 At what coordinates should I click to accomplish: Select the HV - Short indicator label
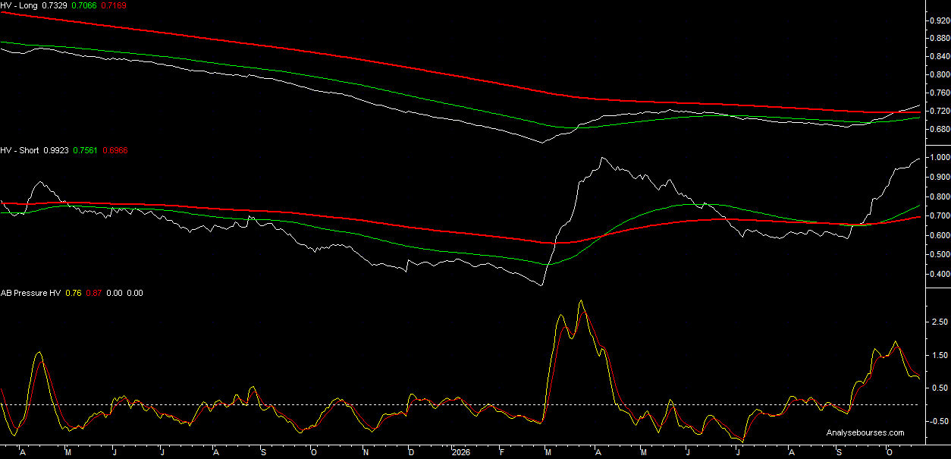pos(20,150)
